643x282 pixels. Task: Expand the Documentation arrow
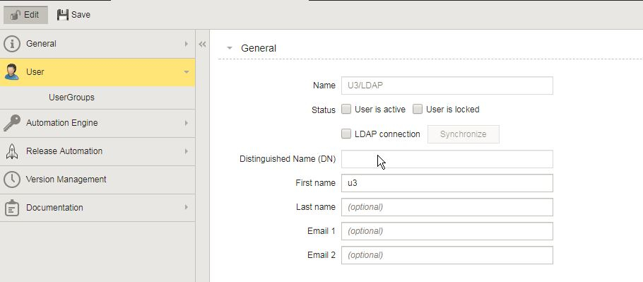pos(186,207)
